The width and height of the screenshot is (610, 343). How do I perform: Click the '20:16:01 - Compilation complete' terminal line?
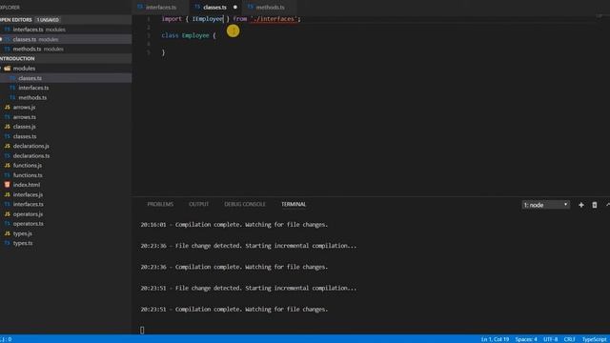(234, 225)
